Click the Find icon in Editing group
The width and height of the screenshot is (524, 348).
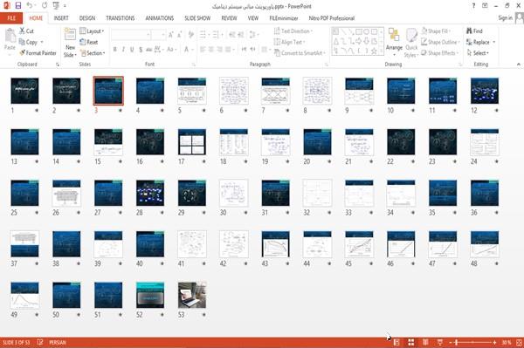click(474, 31)
